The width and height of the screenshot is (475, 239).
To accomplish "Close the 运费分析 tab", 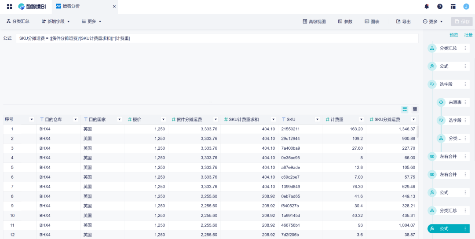I will coord(114,6).
